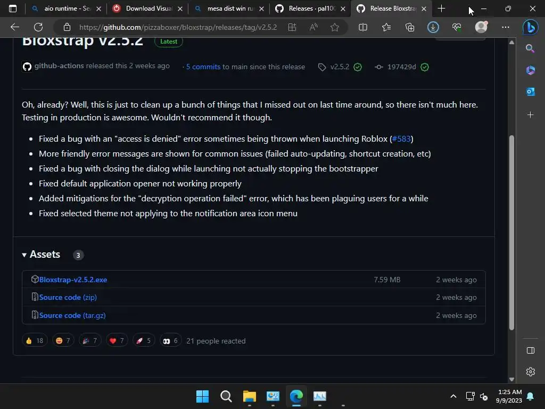Close the mesa dist win tab
The image size is (545, 409).
pyautogui.click(x=261, y=9)
